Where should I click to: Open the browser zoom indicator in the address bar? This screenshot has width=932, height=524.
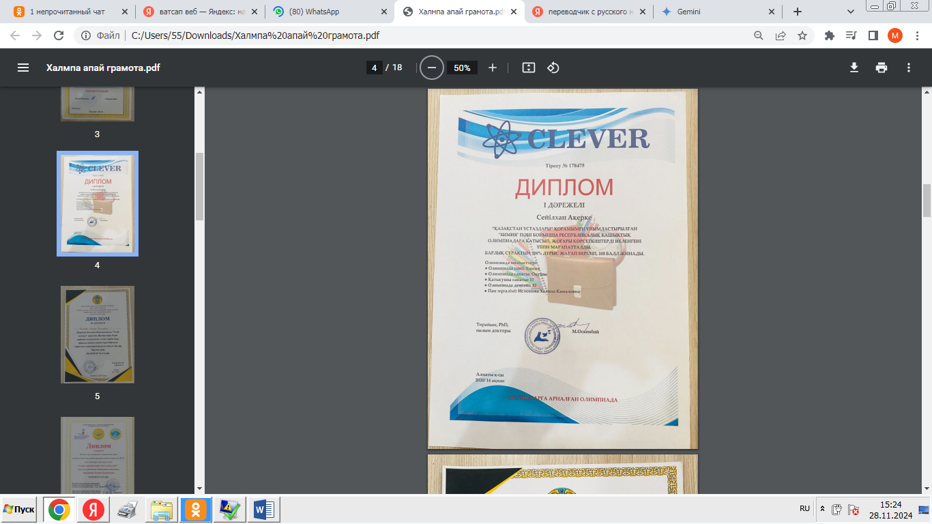point(759,35)
